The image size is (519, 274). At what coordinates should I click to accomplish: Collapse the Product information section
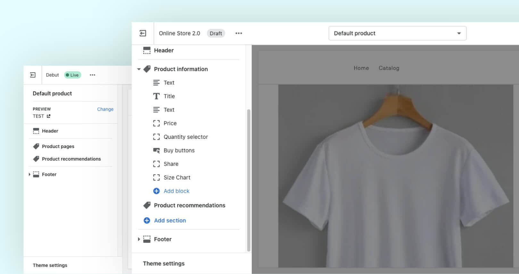(x=139, y=69)
